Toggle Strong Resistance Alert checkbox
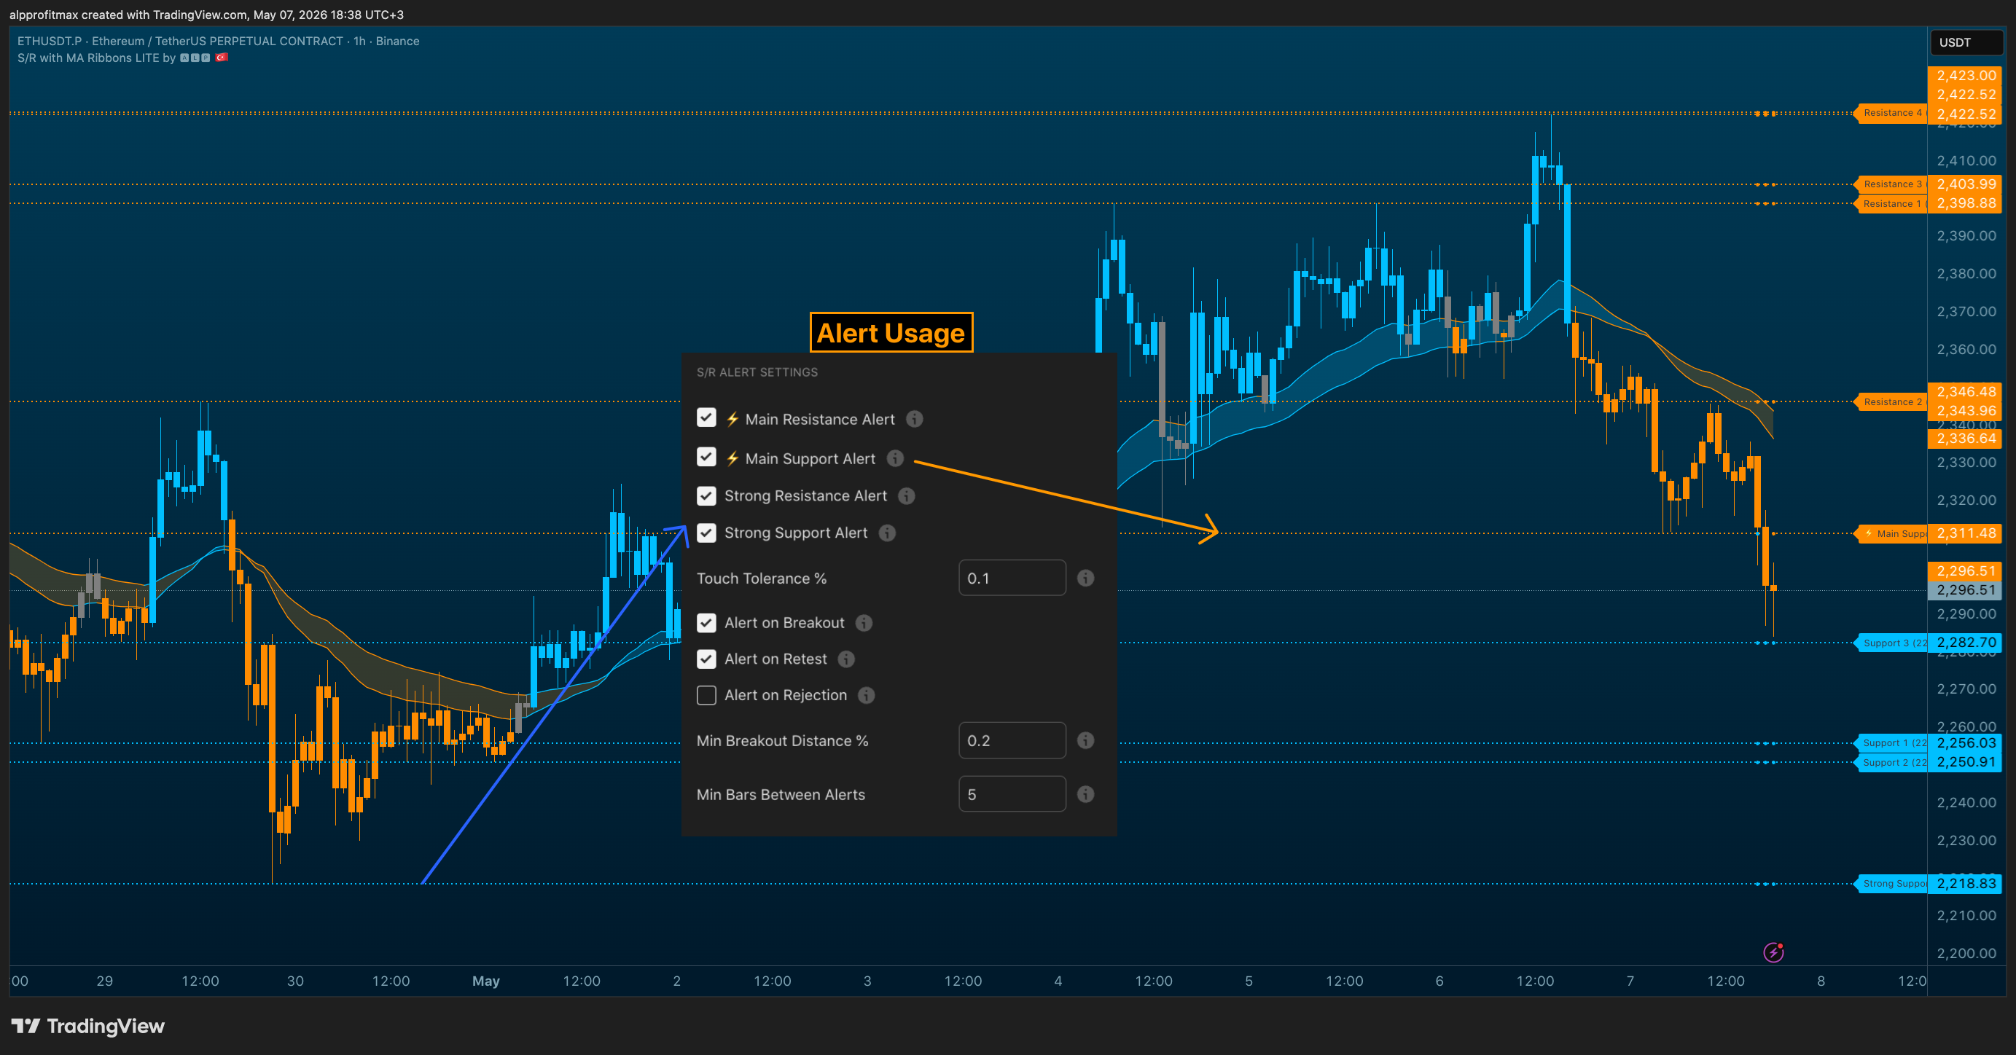The image size is (2016, 1055). (x=706, y=496)
